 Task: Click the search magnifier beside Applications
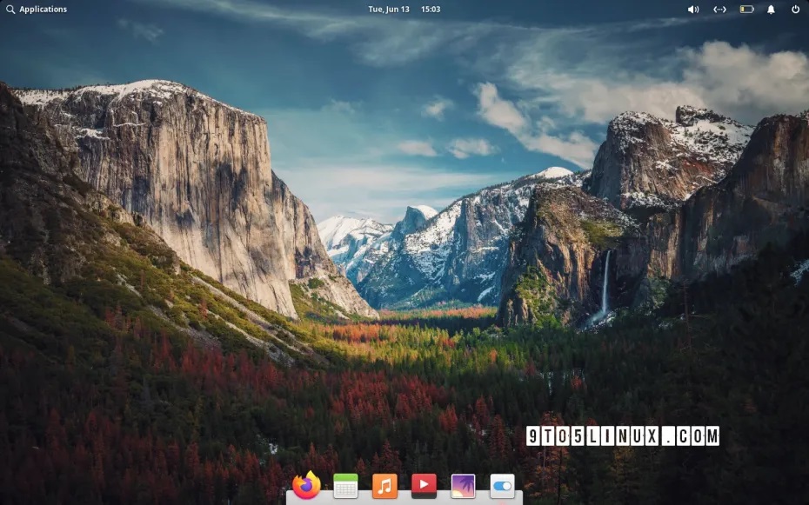(10, 10)
